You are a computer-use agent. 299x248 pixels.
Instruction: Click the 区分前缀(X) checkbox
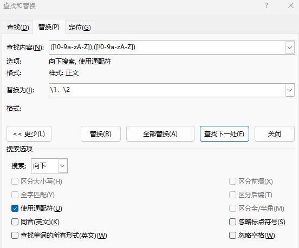click(232, 182)
